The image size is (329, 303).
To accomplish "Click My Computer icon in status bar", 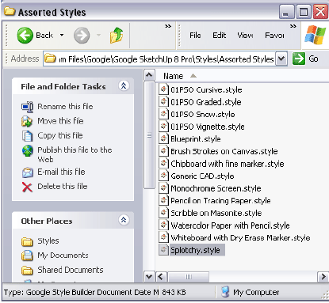I will 225,292.
